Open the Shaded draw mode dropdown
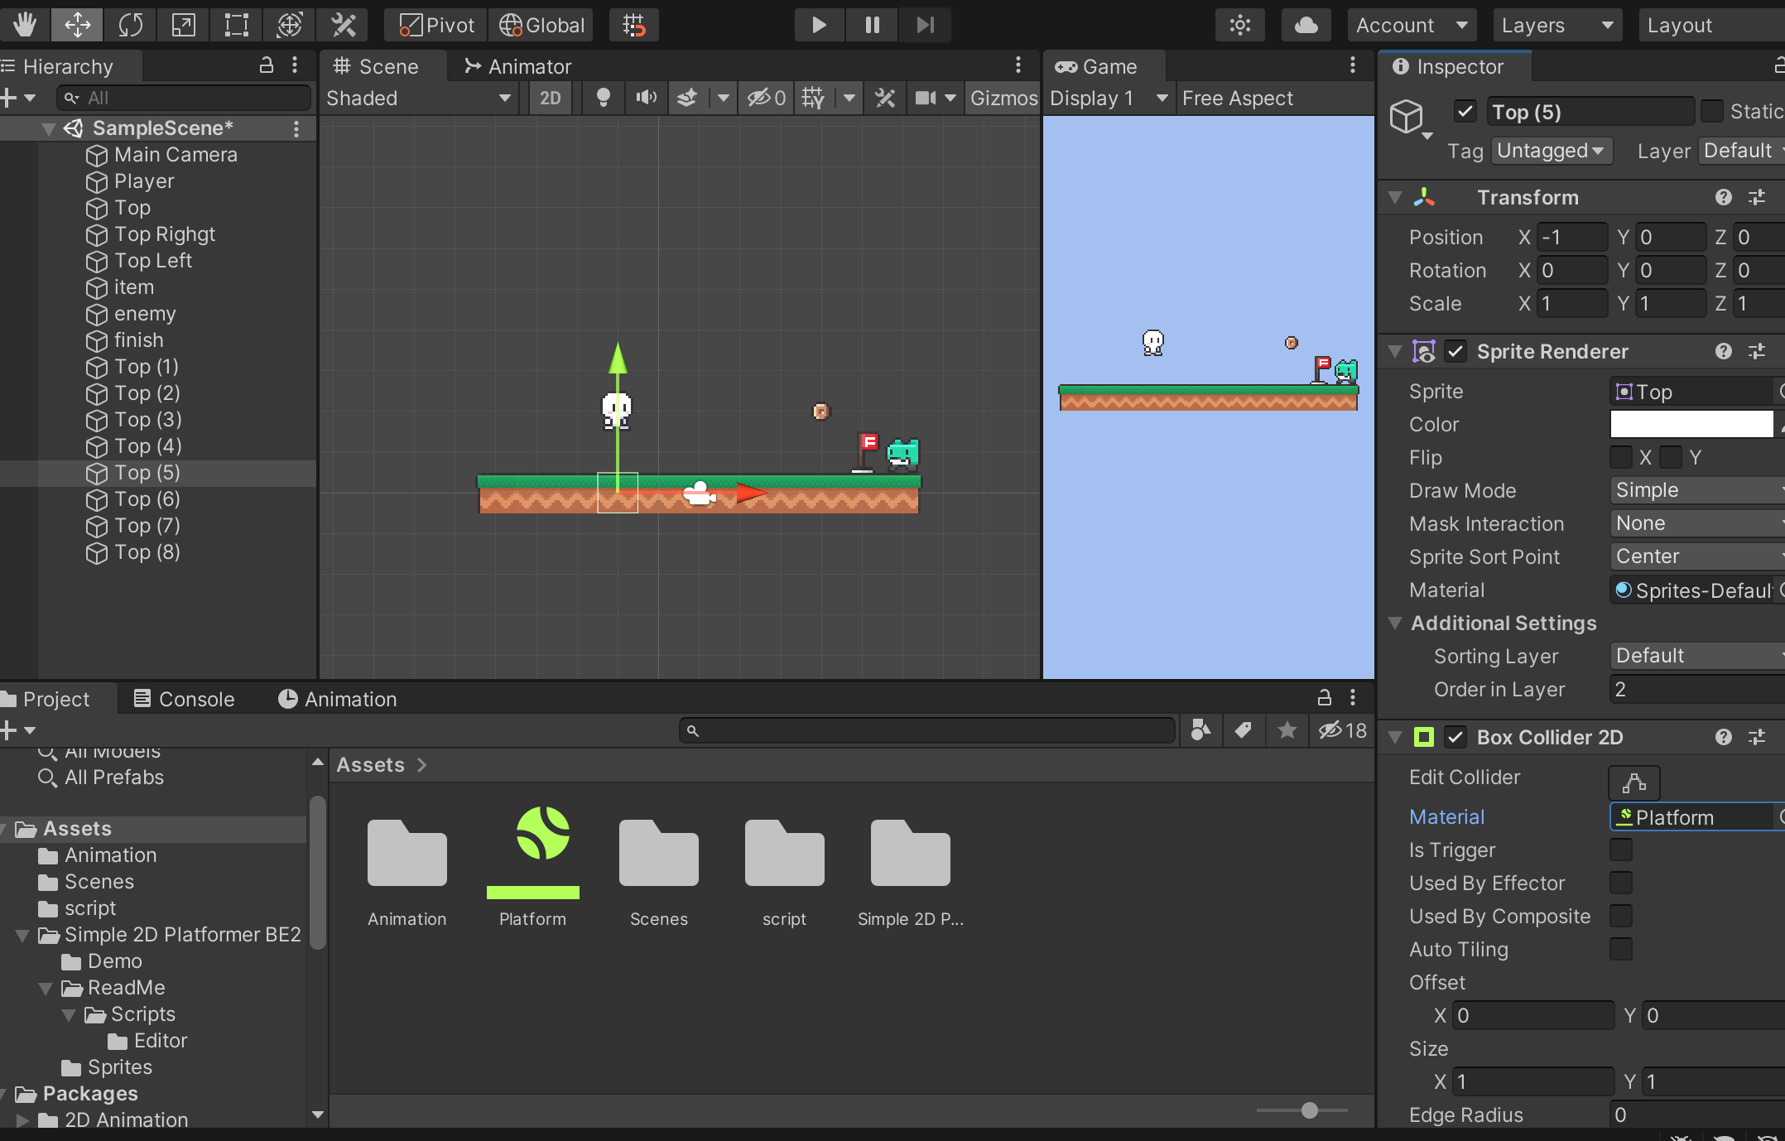1785x1141 pixels. click(x=418, y=98)
